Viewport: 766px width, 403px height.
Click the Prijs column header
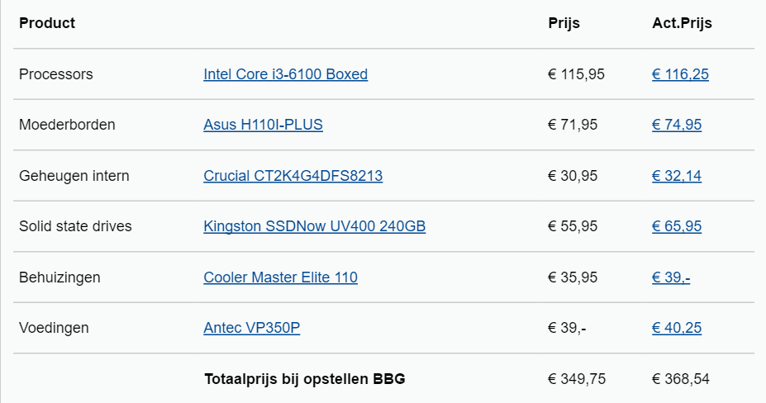click(564, 23)
